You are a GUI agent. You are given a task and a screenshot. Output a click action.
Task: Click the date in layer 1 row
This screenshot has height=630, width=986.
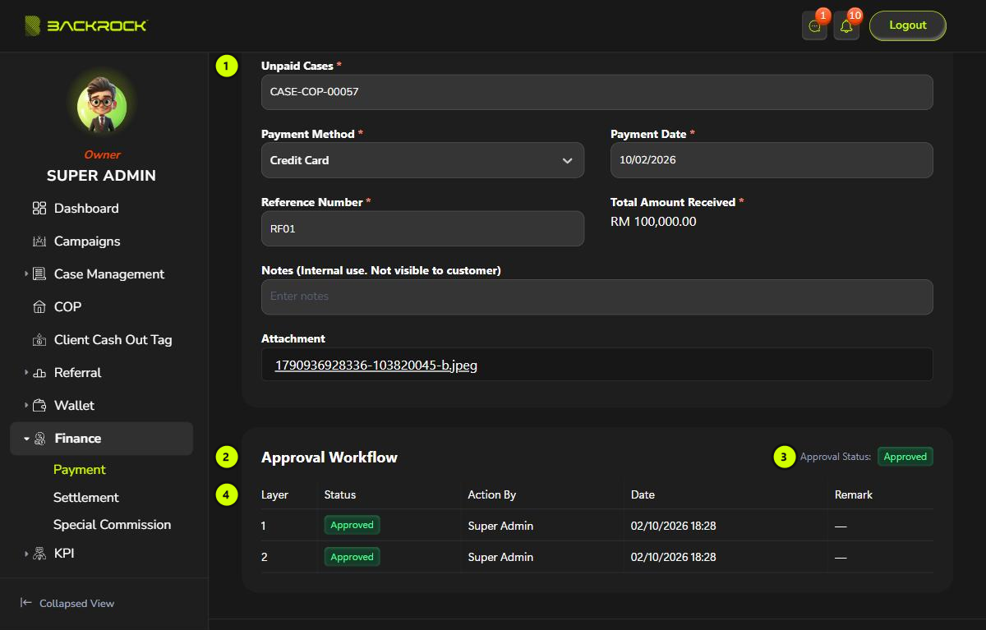[x=673, y=526]
